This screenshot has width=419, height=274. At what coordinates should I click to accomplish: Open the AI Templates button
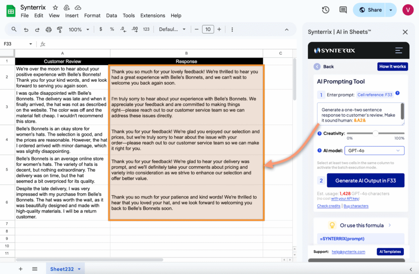(390, 252)
